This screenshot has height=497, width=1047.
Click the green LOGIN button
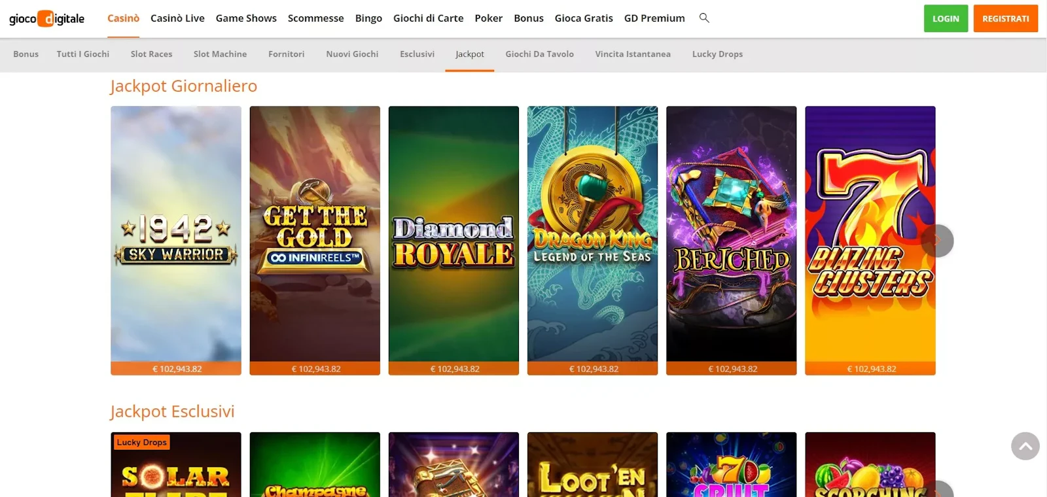[x=946, y=18]
